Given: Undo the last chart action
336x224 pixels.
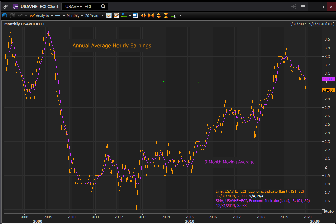Looking at the screenshot, I should [x=4, y=16].
